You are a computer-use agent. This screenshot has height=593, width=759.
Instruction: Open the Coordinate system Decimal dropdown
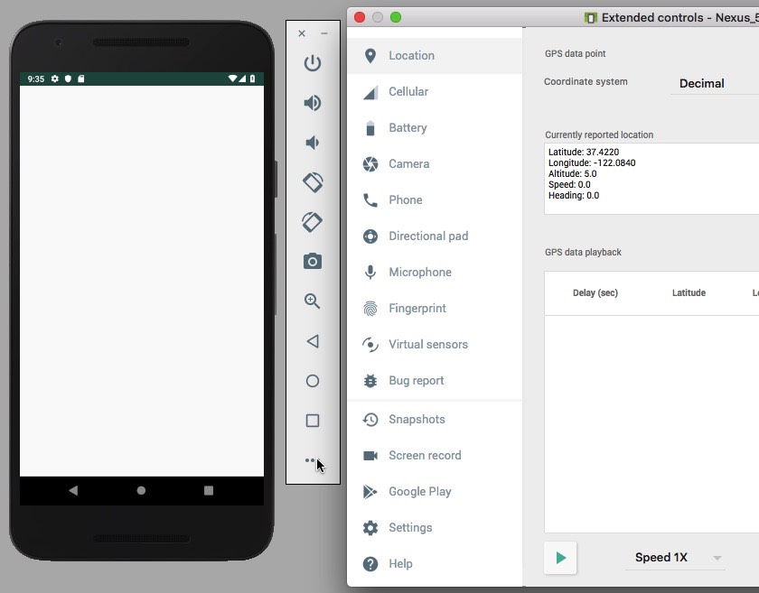tap(703, 83)
